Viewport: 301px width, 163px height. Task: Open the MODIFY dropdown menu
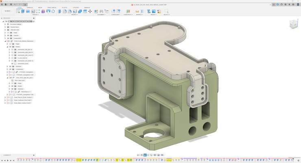(74, 15)
